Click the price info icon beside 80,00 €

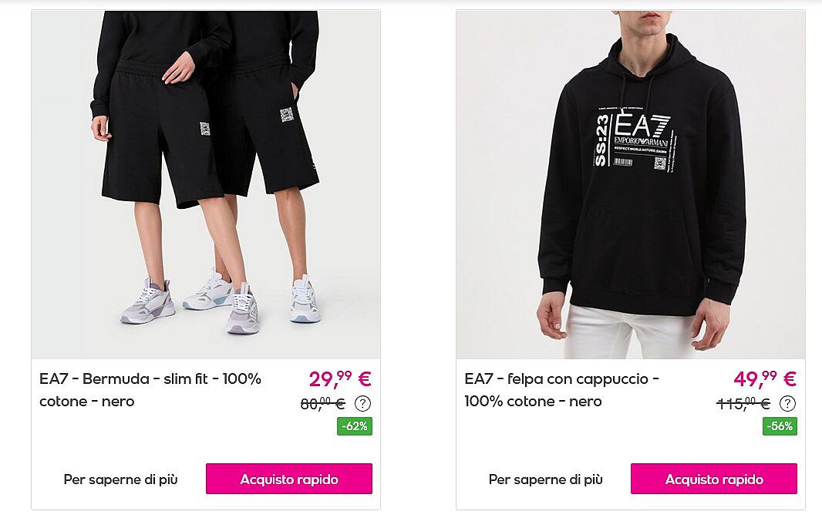pos(362,404)
